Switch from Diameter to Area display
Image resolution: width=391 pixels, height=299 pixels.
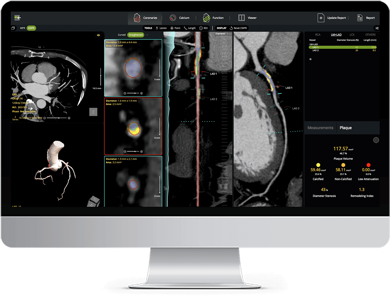click(229, 33)
